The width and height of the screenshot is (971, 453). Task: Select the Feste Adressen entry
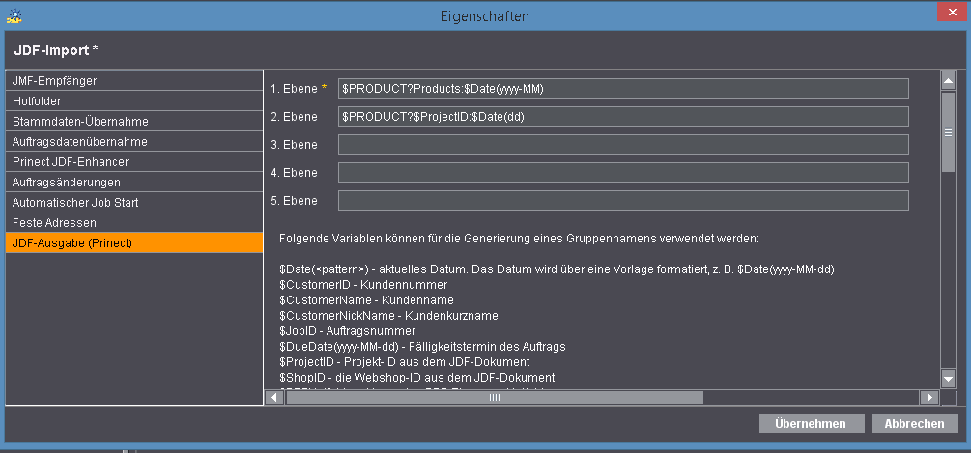(x=133, y=222)
